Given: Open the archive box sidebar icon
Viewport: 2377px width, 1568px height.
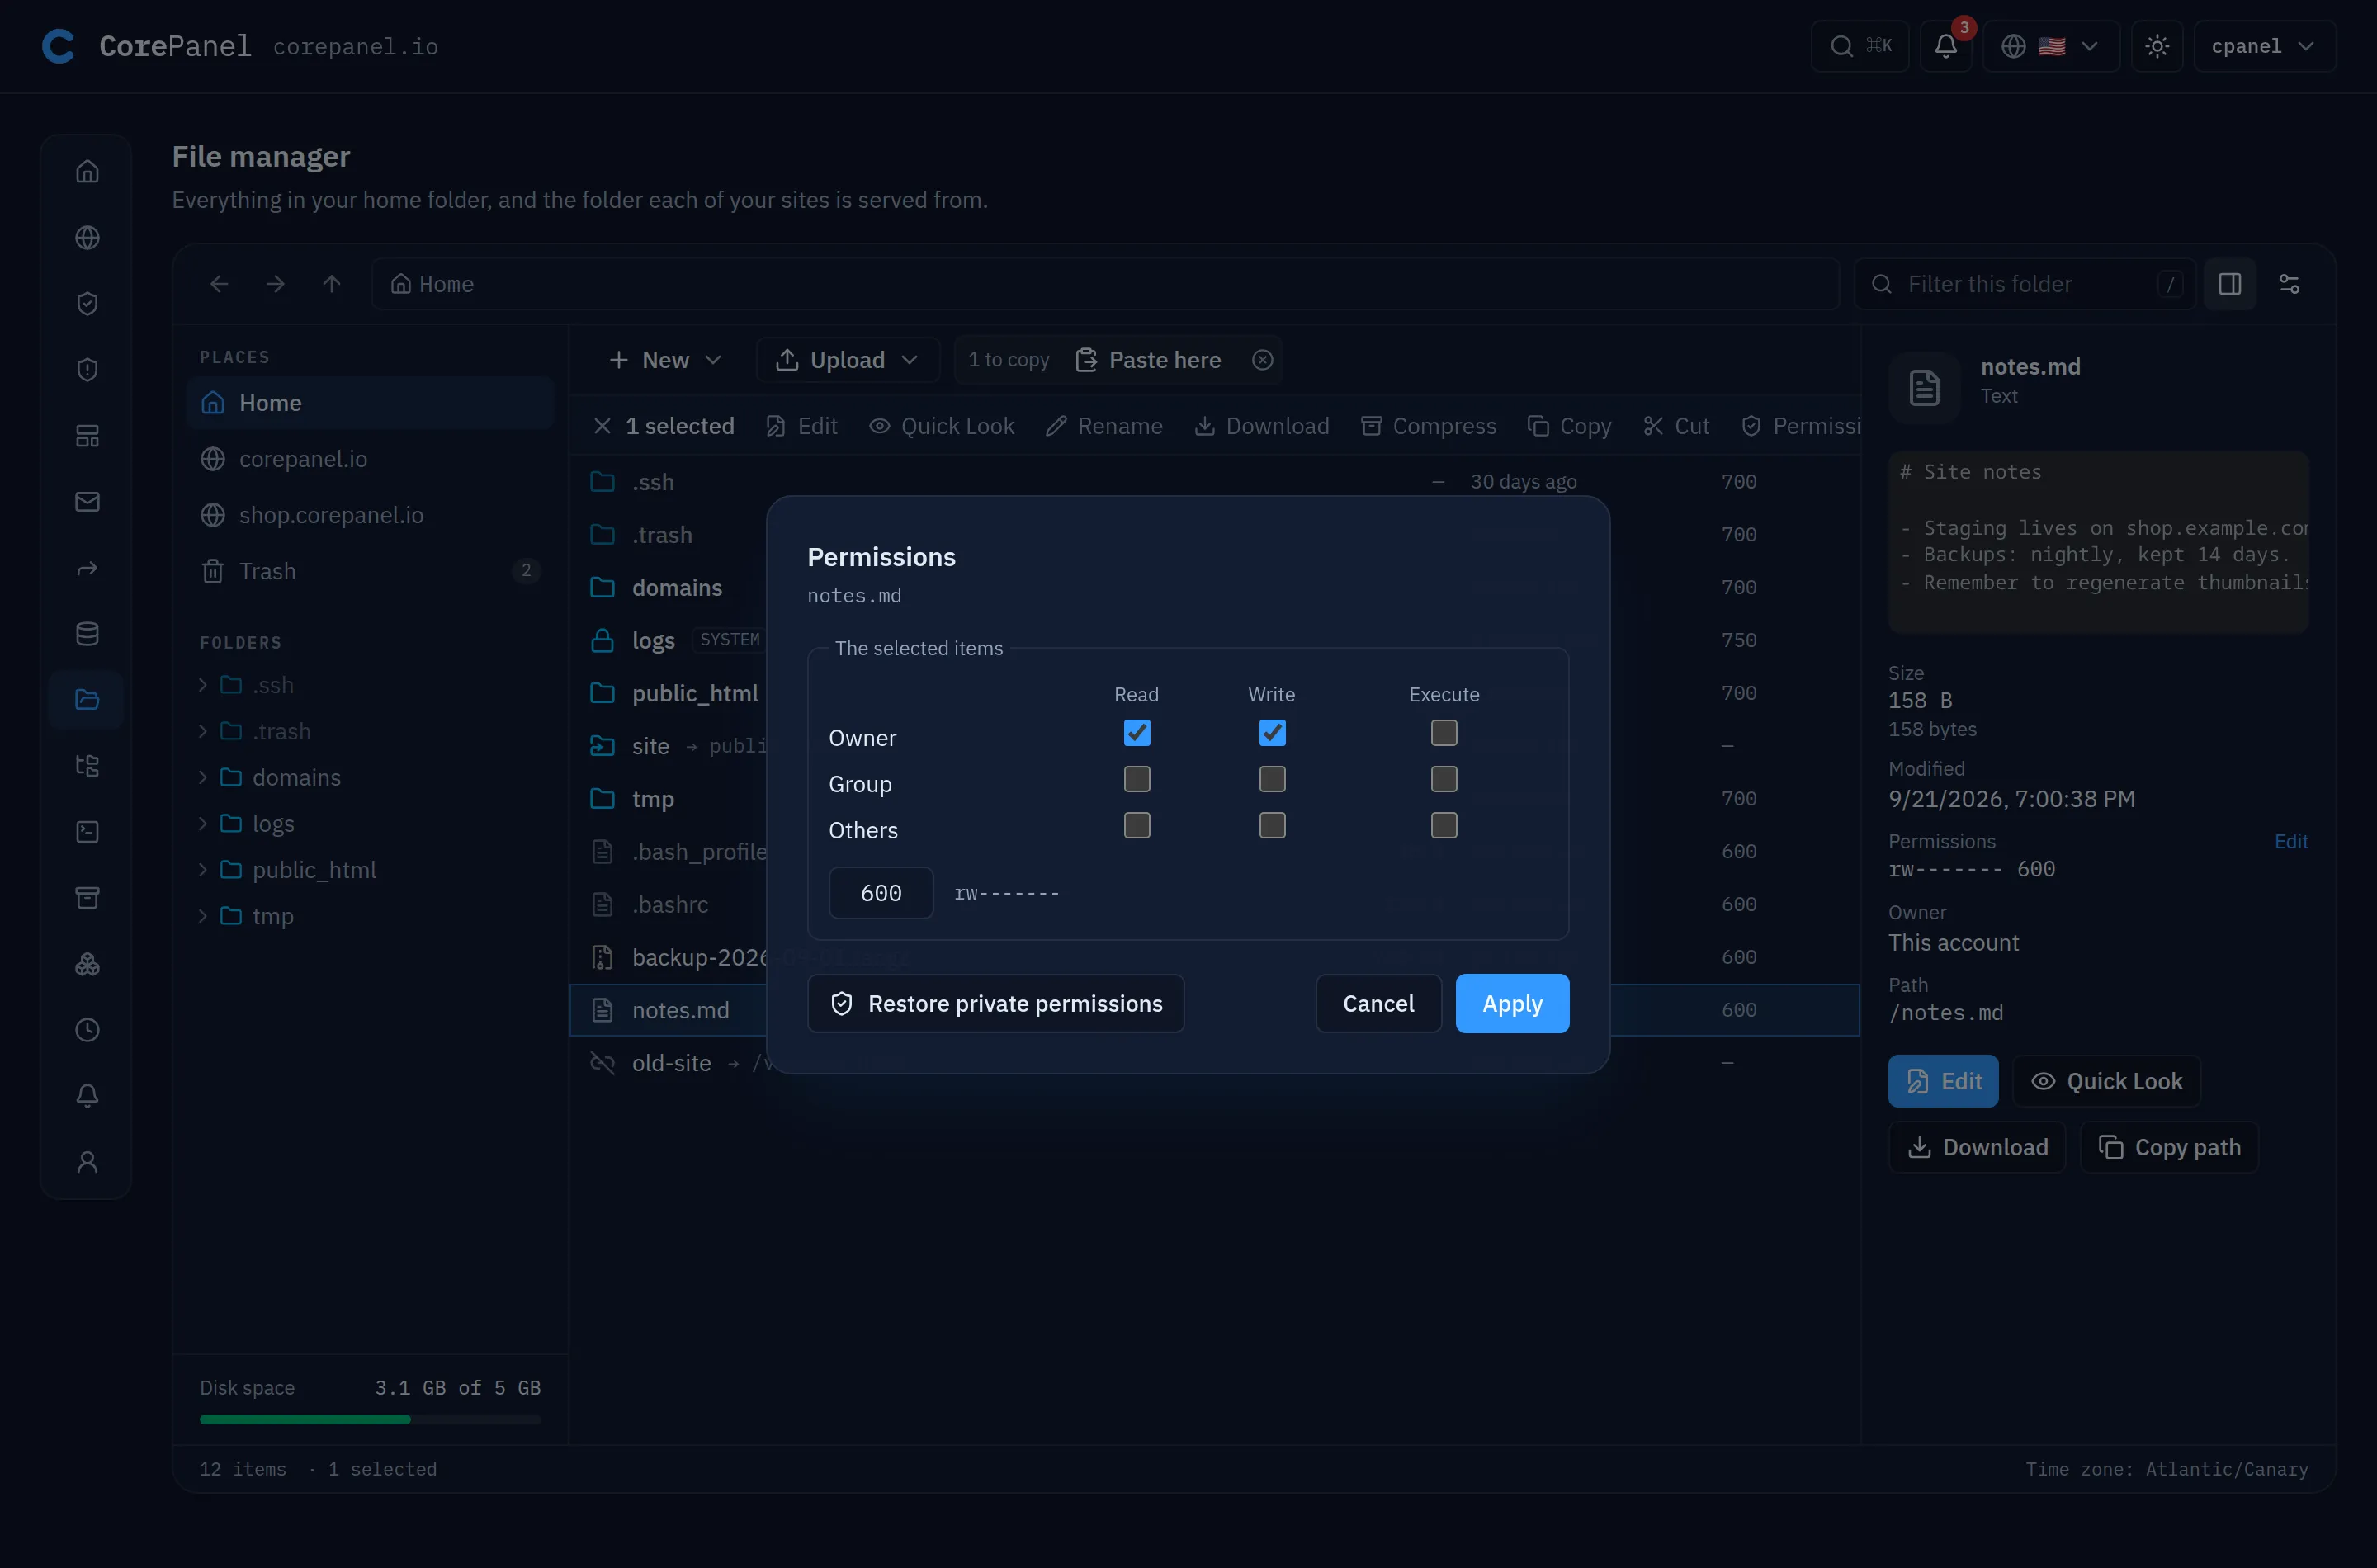Looking at the screenshot, I should pyautogui.click(x=87, y=897).
